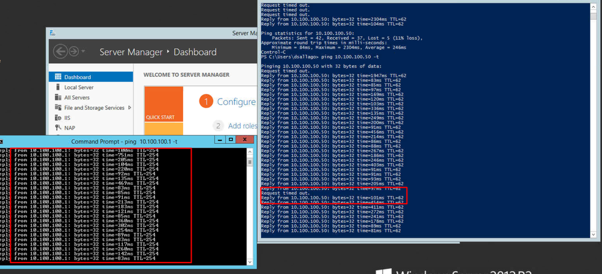The width and height of the screenshot is (602, 274).
Task: Click the 'Minimum = 84ms' statistics line
Action: pos(339,48)
